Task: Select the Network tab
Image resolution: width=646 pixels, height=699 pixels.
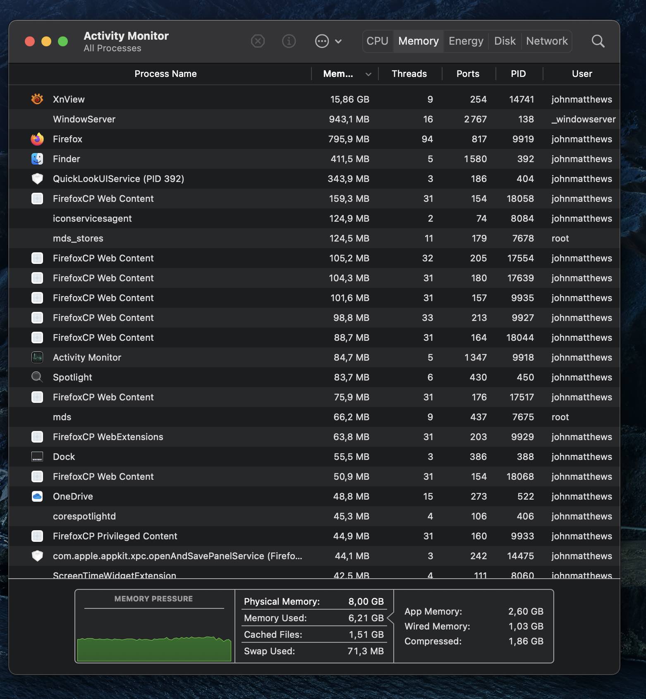Action: (546, 41)
